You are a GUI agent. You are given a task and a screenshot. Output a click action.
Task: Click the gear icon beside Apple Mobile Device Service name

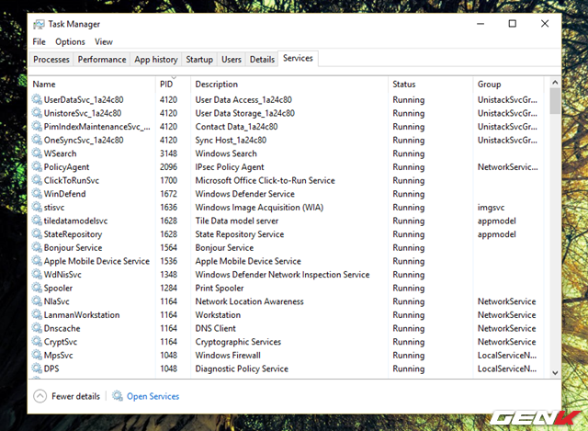[37, 261]
